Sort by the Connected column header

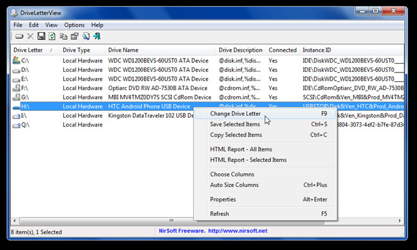point(282,50)
